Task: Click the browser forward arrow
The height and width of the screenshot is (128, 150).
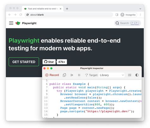Action: click(x=15, y=15)
